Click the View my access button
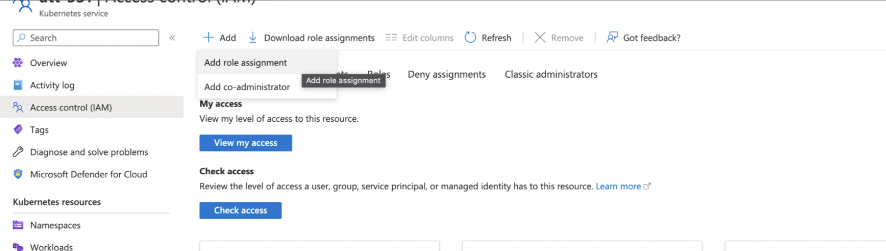Viewport: 886px width, 251px height. coord(246,143)
